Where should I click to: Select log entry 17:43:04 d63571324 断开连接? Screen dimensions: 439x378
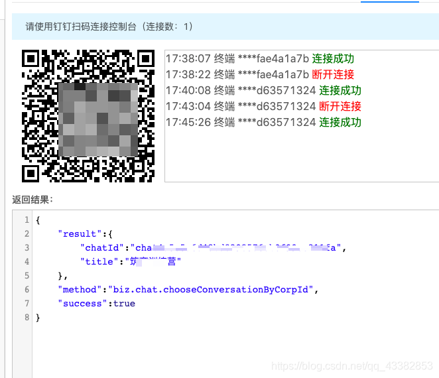coord(263,107)
